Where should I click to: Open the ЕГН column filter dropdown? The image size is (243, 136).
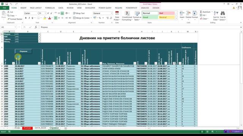(x=146, y=63)
